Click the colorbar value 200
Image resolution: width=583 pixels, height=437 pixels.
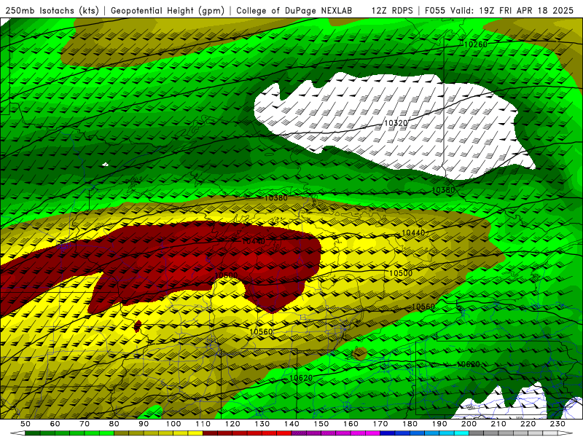pyautogui.click(x=469, y=424)
